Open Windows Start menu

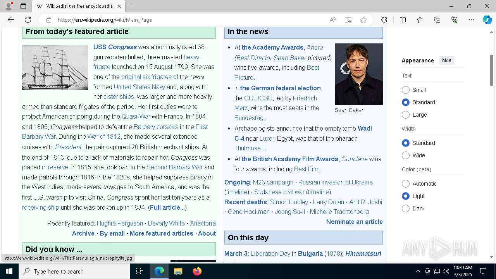click(9, 271)
